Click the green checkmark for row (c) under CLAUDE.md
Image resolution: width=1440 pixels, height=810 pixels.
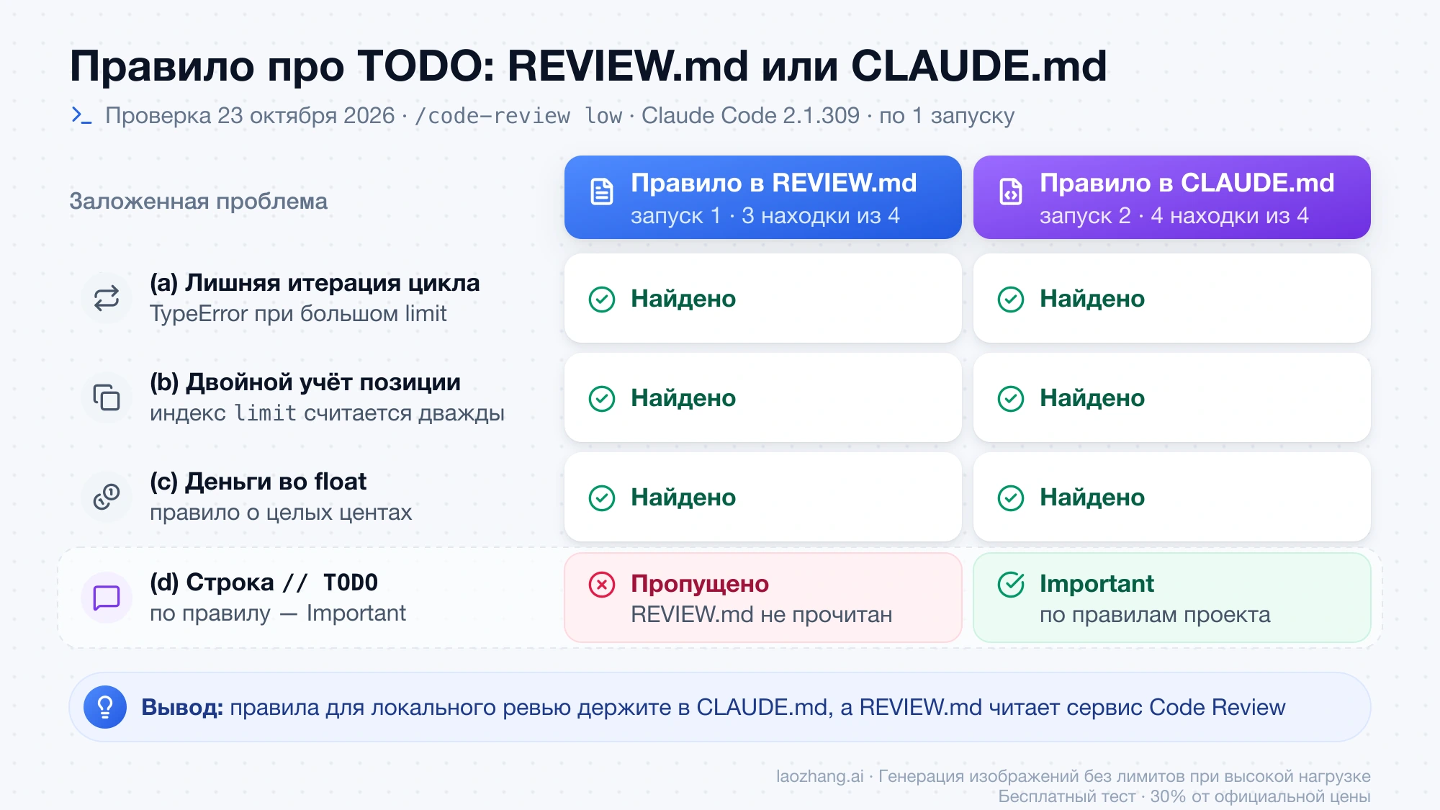pos(1011,498)
